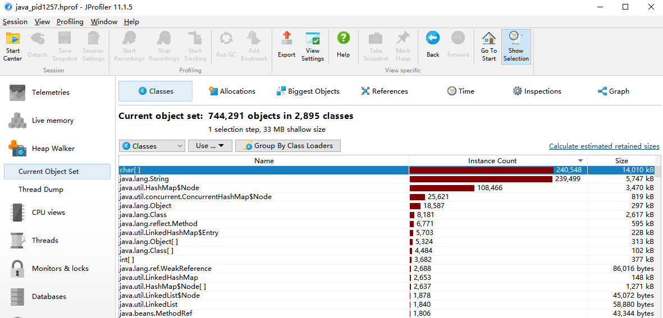Click the Go To Start icon

[x=488, y=46]
